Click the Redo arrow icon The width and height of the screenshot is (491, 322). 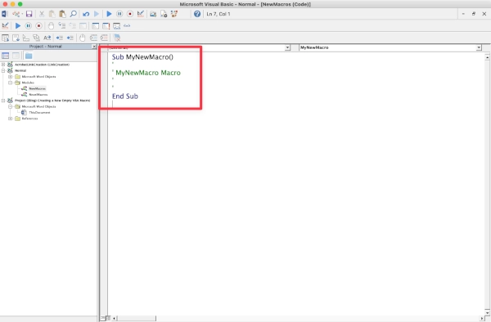click(97, 14)
